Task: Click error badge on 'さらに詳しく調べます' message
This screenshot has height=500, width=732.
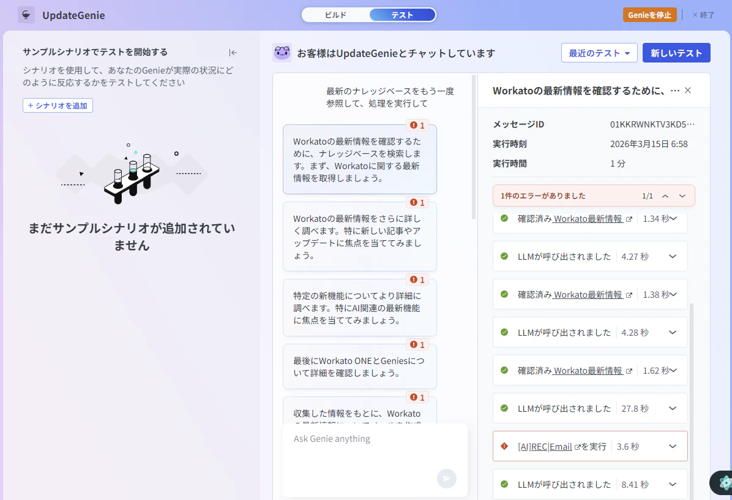Action: [417, 202]
